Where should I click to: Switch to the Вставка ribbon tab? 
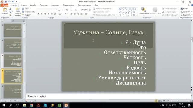point(24,5)
